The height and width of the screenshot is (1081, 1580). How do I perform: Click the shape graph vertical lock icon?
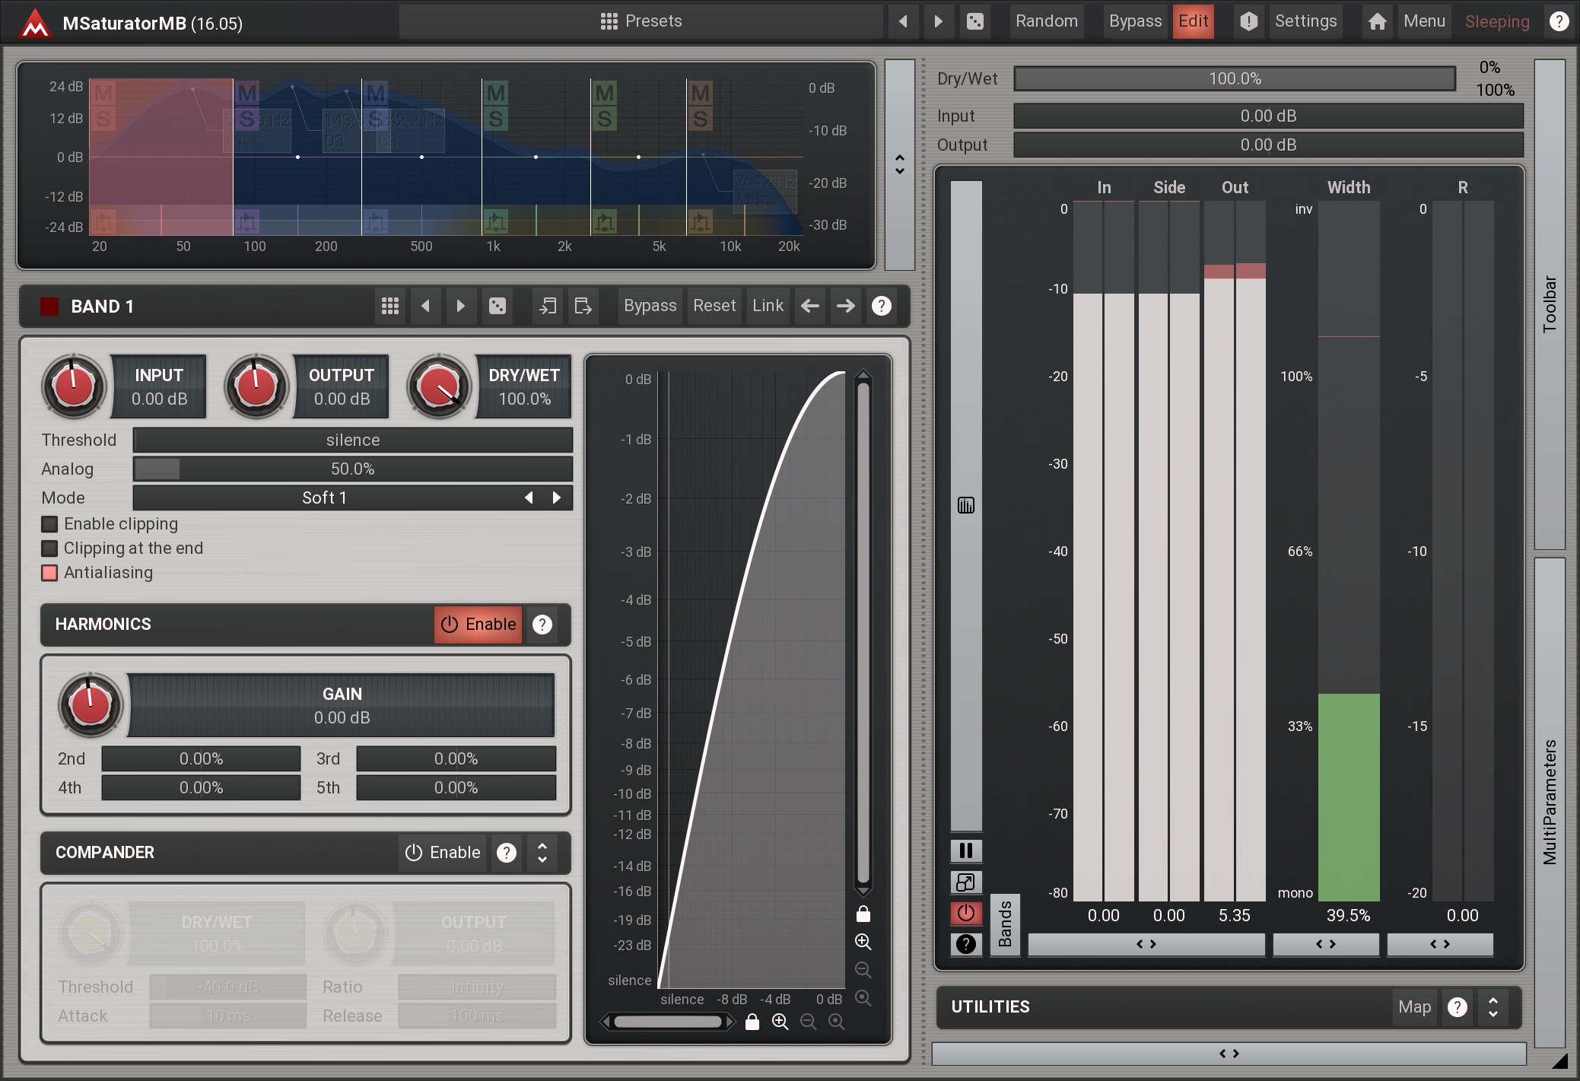click(863, 913)
